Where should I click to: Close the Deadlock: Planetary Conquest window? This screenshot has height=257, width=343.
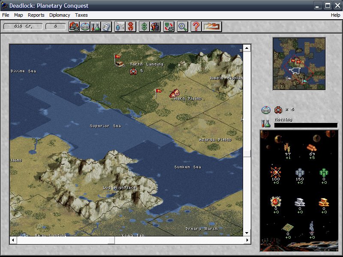point(338,6)
